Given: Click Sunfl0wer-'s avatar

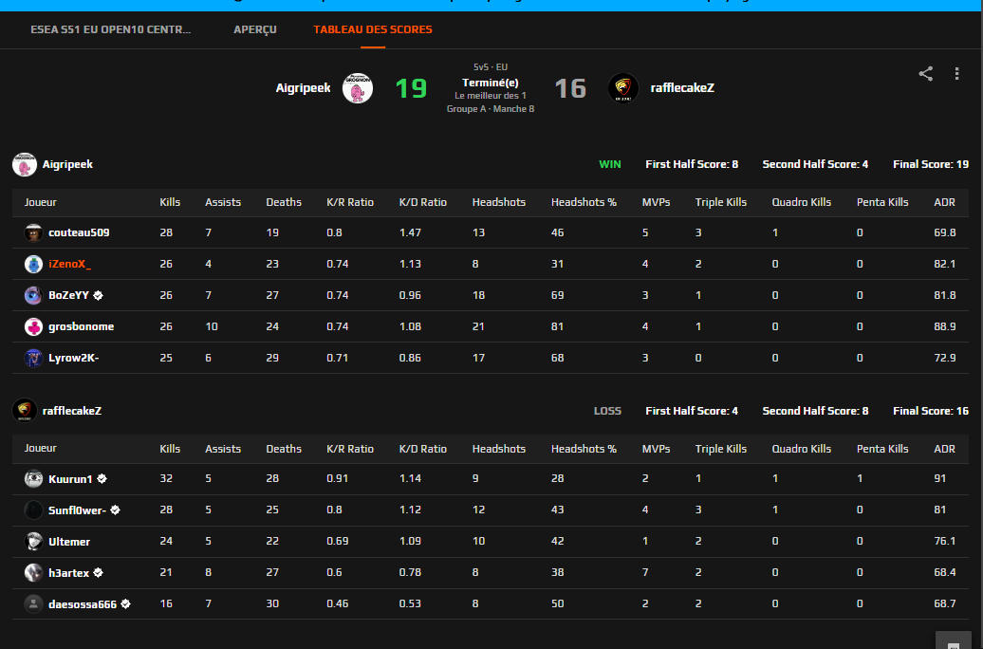Looking at the screenshot, I should [x=33, y=510].
